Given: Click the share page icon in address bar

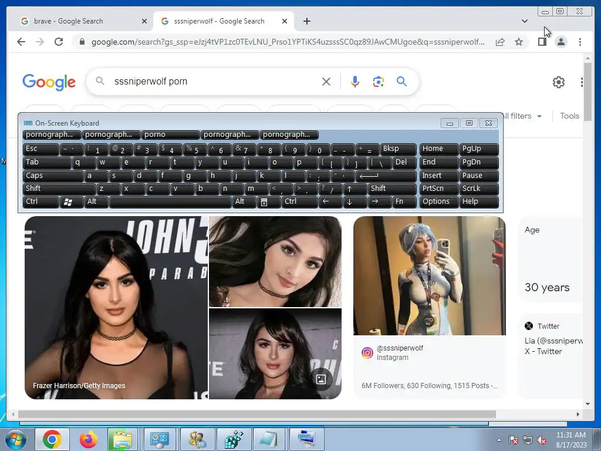Looking at the screenshot, I should (500, 42).
